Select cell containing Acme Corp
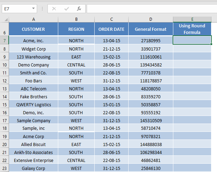The width and height of the screenshot is (217, 172). [34, 136]
